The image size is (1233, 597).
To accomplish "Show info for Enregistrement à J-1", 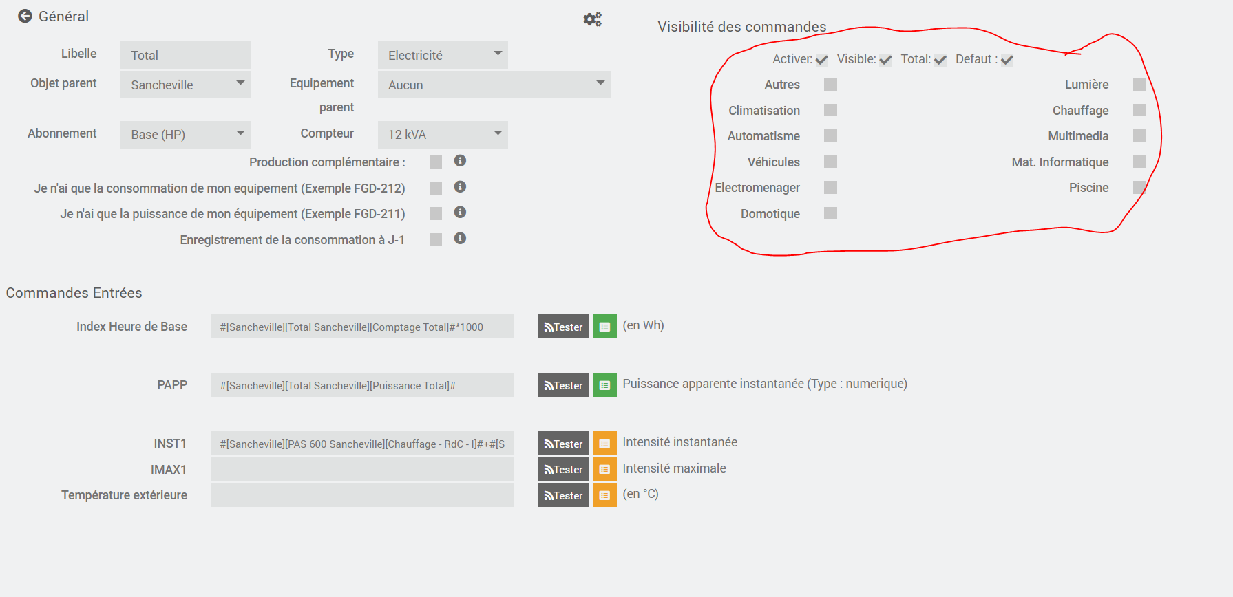I will pos(460,239).
